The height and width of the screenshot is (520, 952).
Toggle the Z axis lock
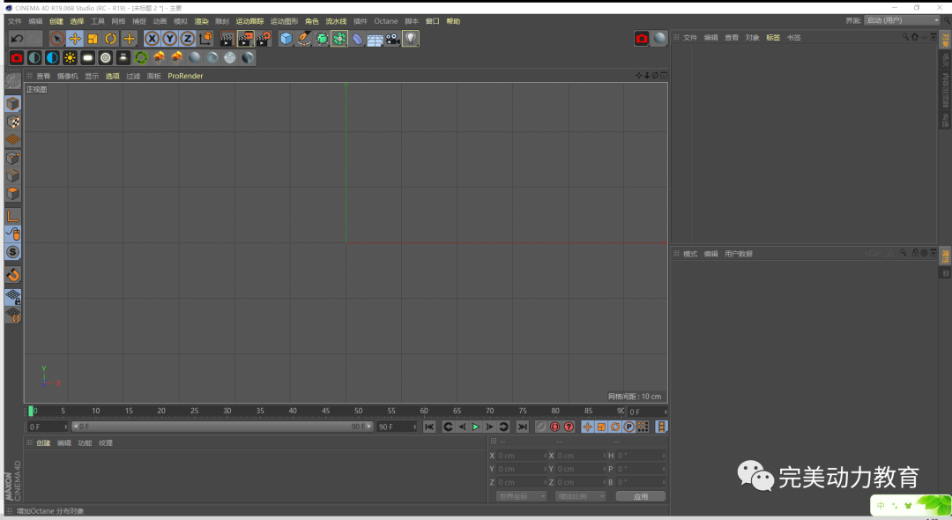pyautogui.click(x=187, y=39)
